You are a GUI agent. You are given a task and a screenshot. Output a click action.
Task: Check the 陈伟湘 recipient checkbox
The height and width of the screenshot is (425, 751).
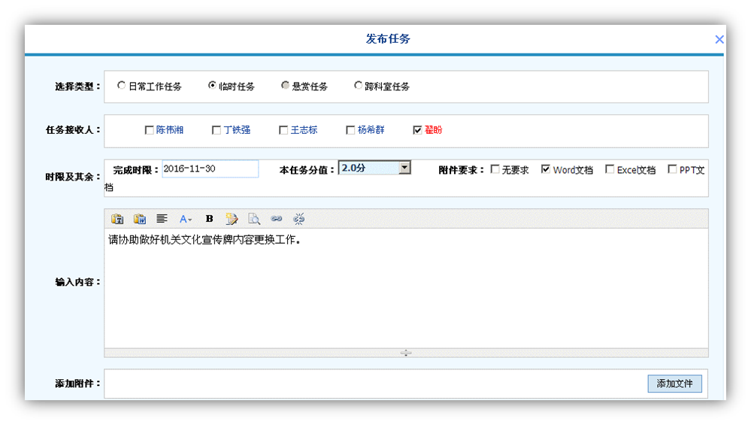149,130
